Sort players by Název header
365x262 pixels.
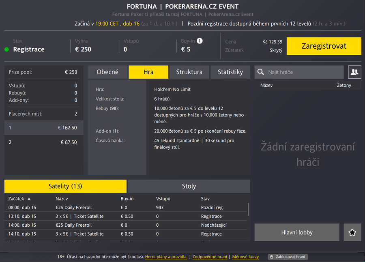(266, 85)
